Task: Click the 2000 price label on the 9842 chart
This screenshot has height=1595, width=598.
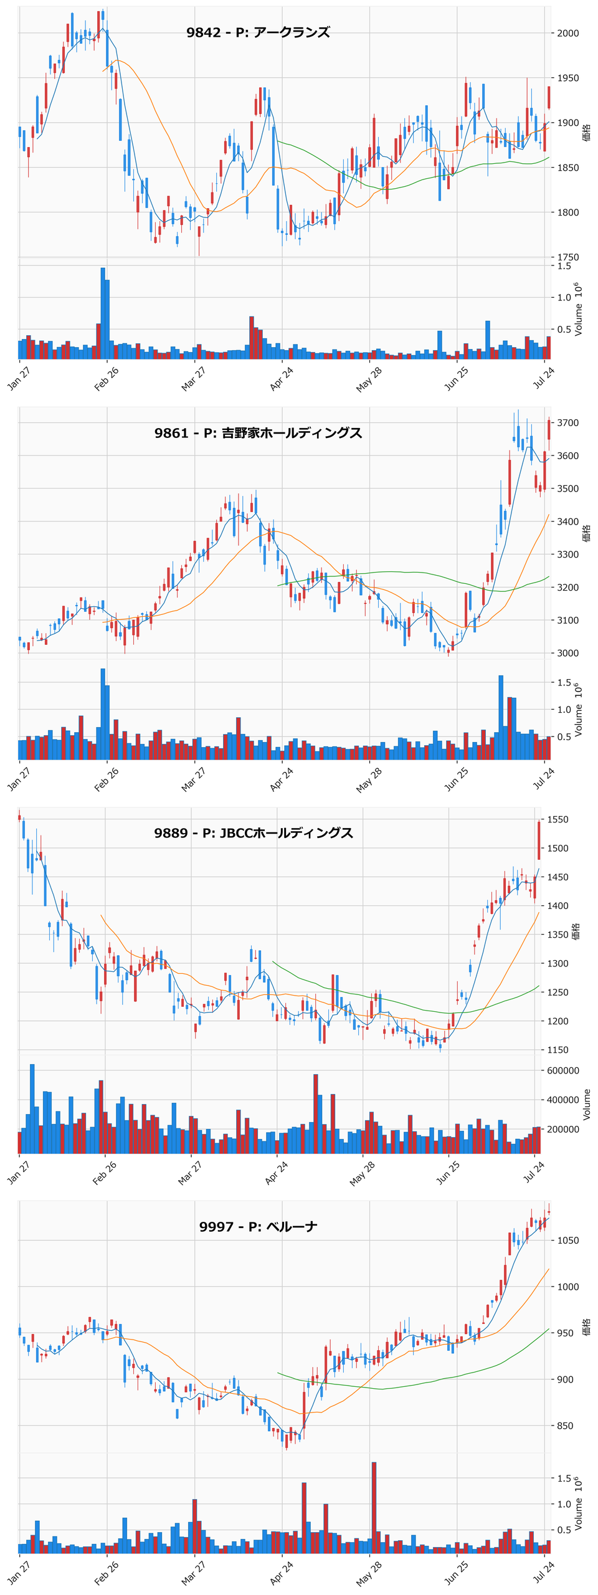Action: 567,34
